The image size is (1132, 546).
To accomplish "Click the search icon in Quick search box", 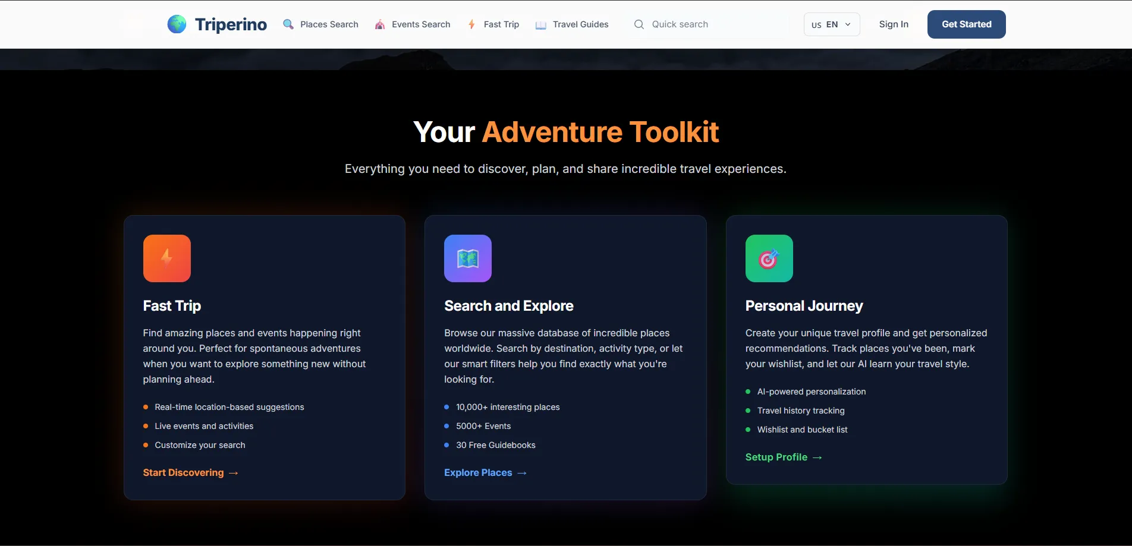I will [639, 24].
